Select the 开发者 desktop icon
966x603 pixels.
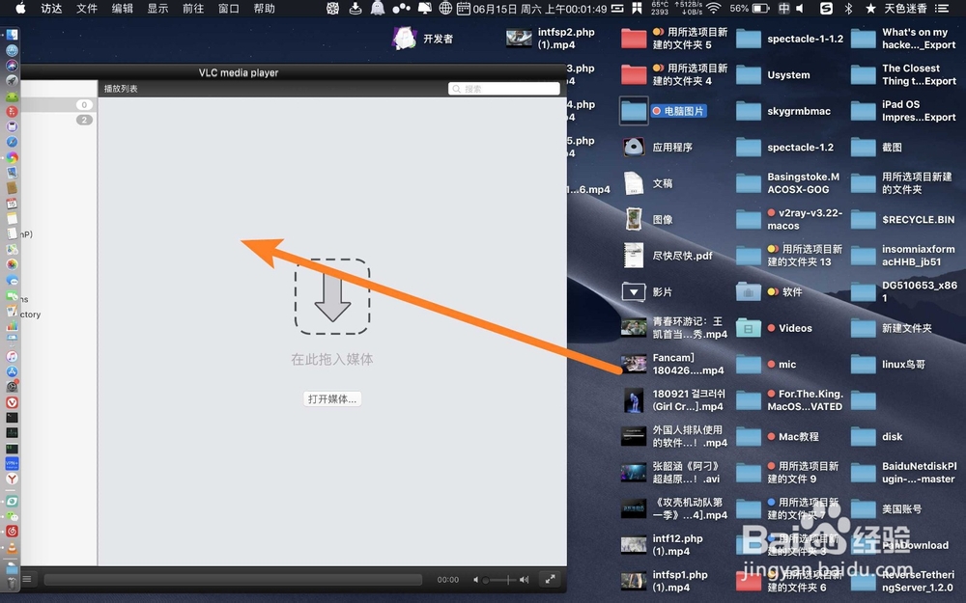[x=423, y=39]
